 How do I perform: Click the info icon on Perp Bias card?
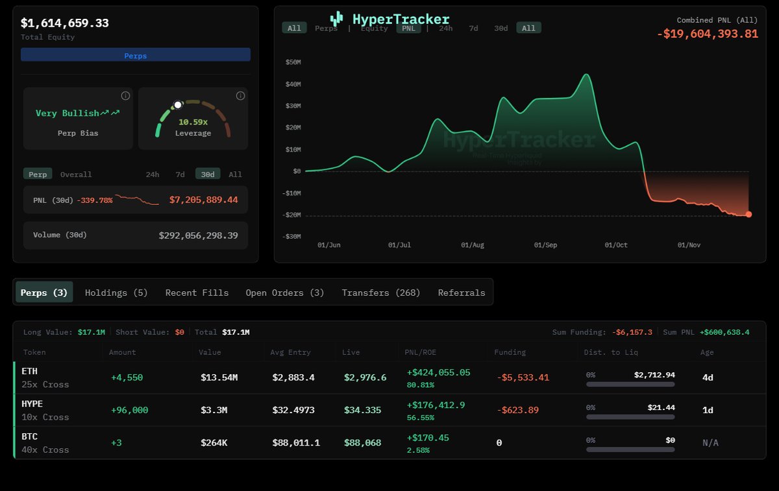(125, 96)
